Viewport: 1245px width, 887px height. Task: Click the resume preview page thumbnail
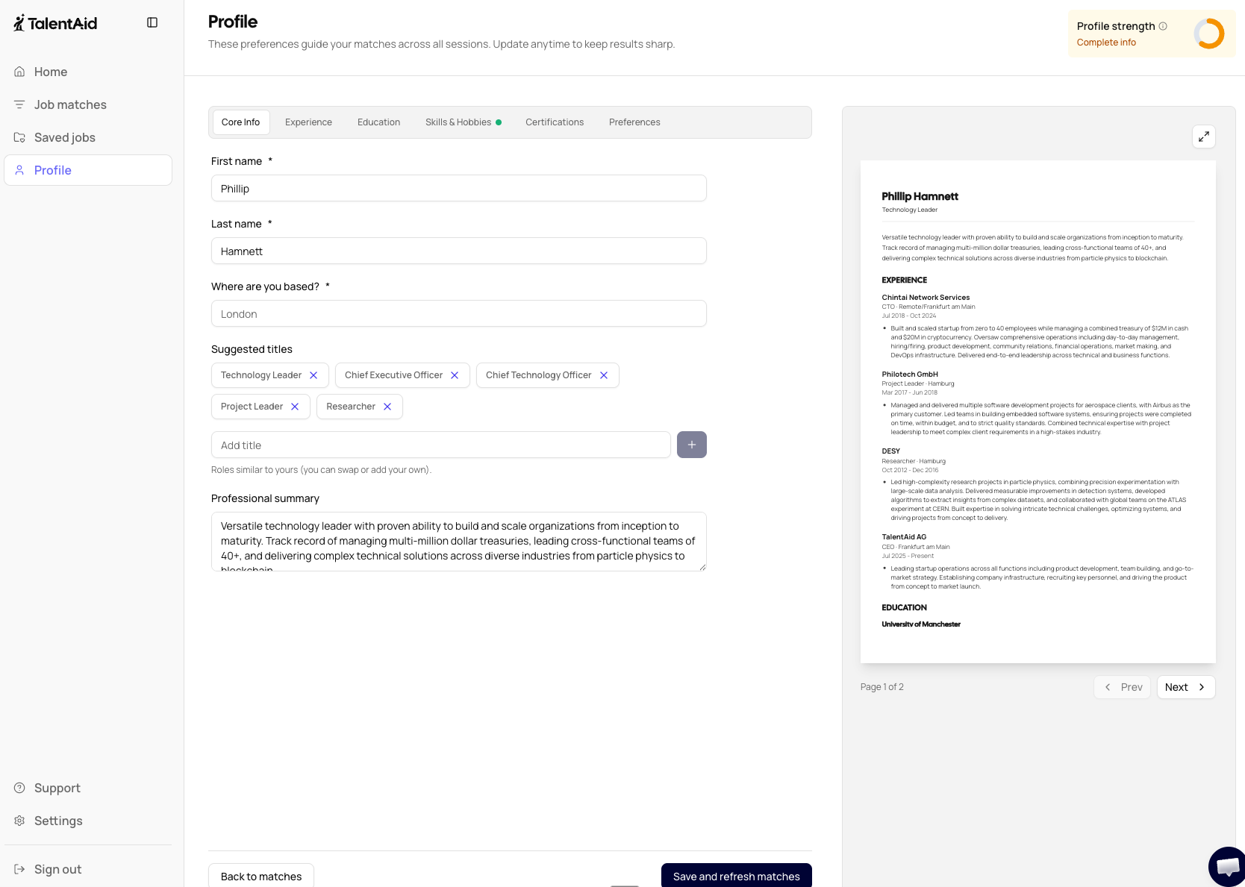(1038, 412)
